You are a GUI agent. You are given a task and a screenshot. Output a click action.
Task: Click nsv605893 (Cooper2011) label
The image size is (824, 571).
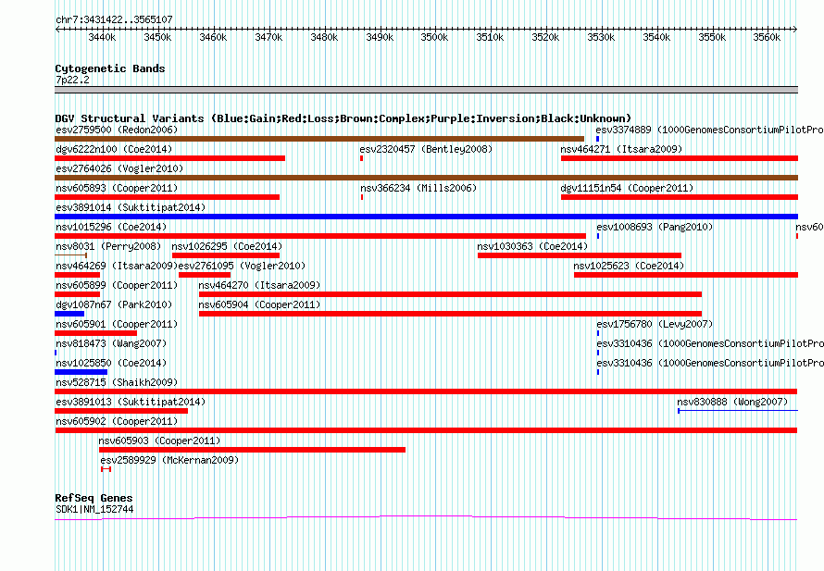coord(117,188)
